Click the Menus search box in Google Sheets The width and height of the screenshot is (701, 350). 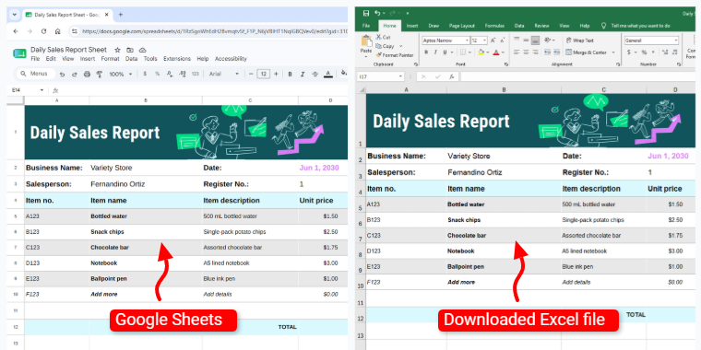(x=36, y=74)
